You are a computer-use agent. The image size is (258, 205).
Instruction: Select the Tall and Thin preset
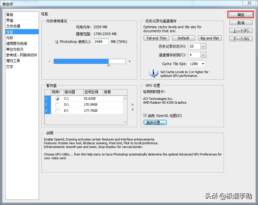(156, 38)
